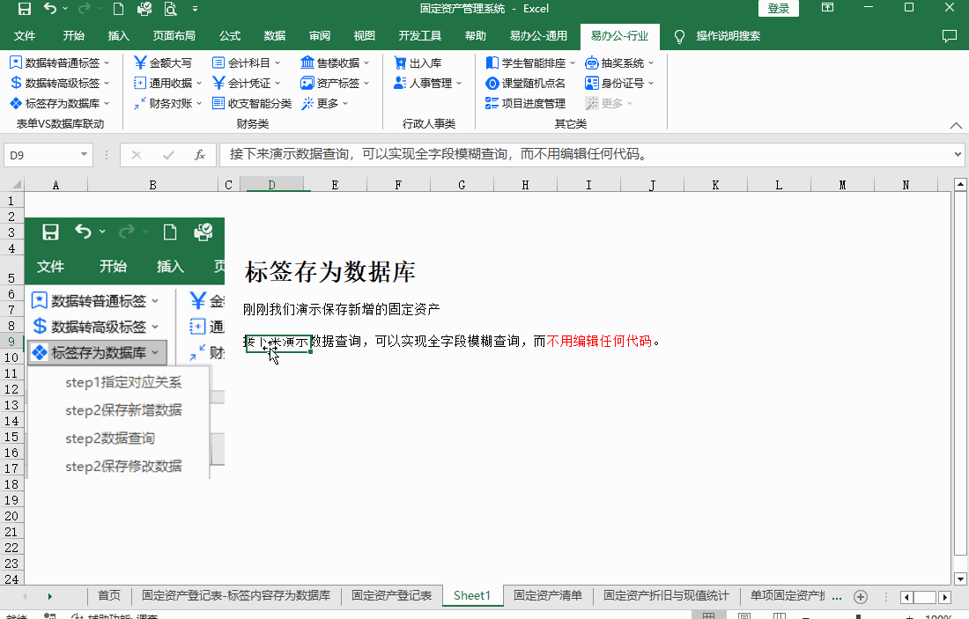This screenshot has width=969, height=619.
Task: Open Customize Quick Access Toolbar arrow
Action: 196,9
